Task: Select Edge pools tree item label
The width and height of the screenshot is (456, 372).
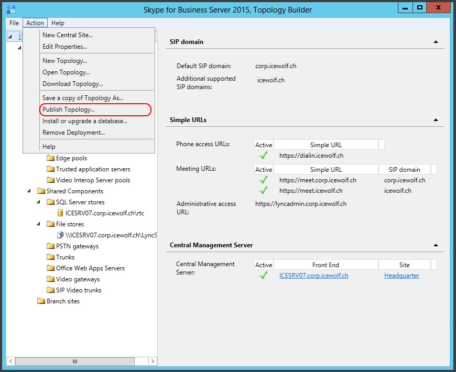Action: [x=71, y=158]
